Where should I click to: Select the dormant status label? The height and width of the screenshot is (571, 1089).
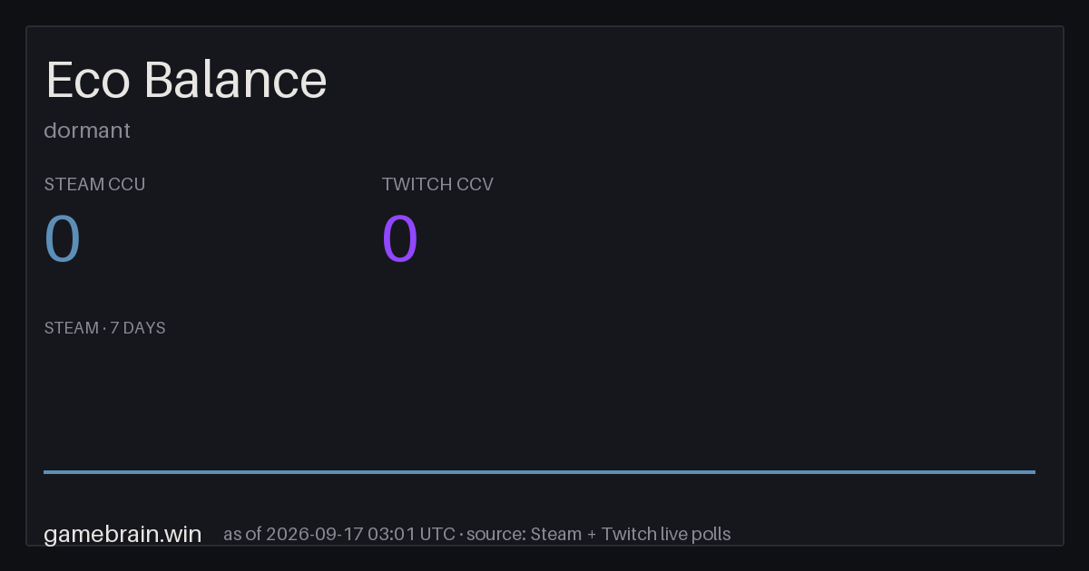click(87, 131)
